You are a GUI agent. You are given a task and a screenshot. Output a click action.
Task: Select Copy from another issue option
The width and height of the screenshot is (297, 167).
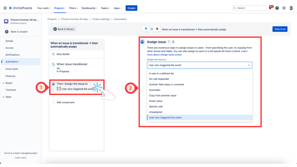[200, 95]
